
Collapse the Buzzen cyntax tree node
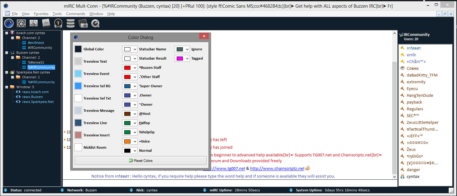pos(6,53)
